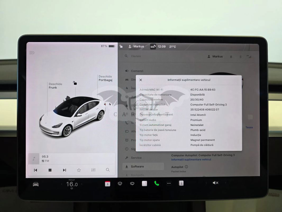Open the car controls icon in bottom bar
Viewport: 282px width, 212px height.
(36, 184)
